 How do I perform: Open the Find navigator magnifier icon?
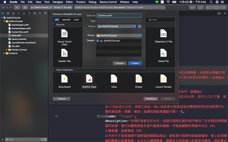pyautogui.click(x=19, y=13)
